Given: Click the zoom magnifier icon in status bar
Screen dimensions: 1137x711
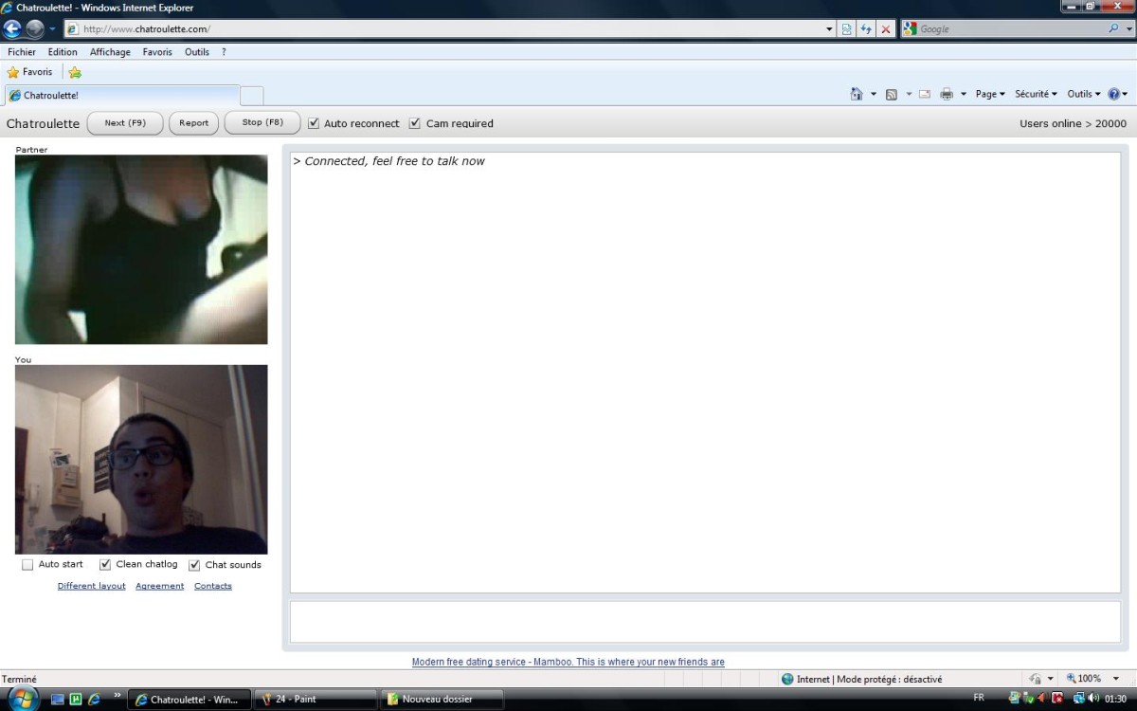Looking at the screenshot, I should click(1072, 679).
